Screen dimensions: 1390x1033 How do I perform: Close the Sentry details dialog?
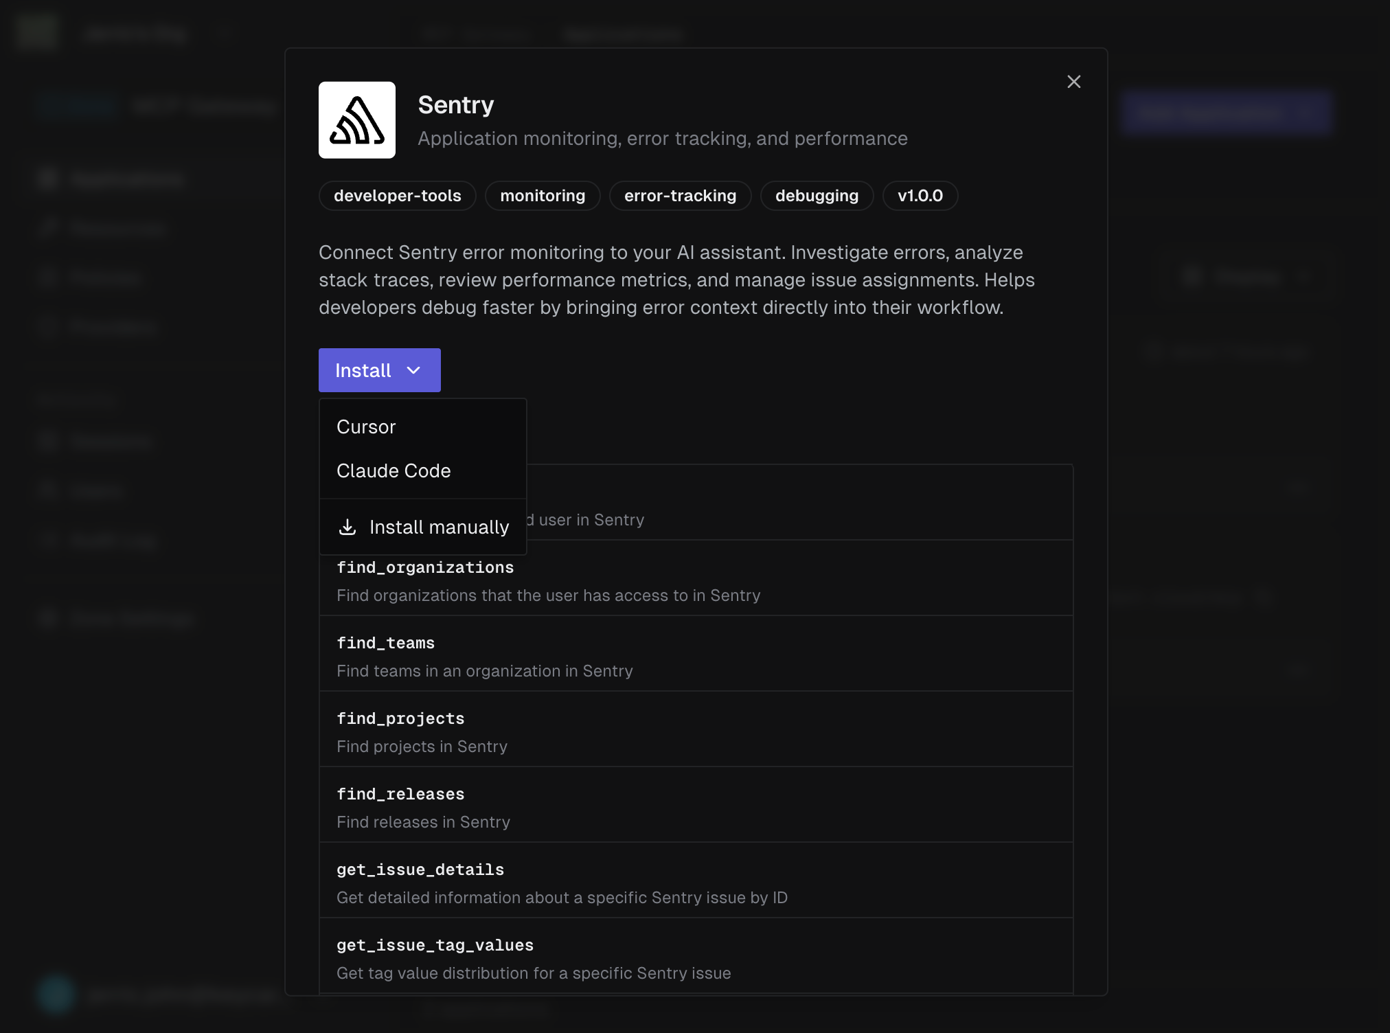[x=1073, y=82]
